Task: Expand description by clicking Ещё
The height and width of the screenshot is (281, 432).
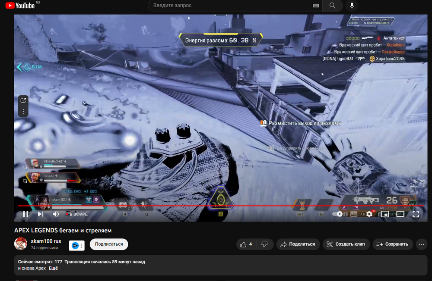Action: (x=53, y=268)
